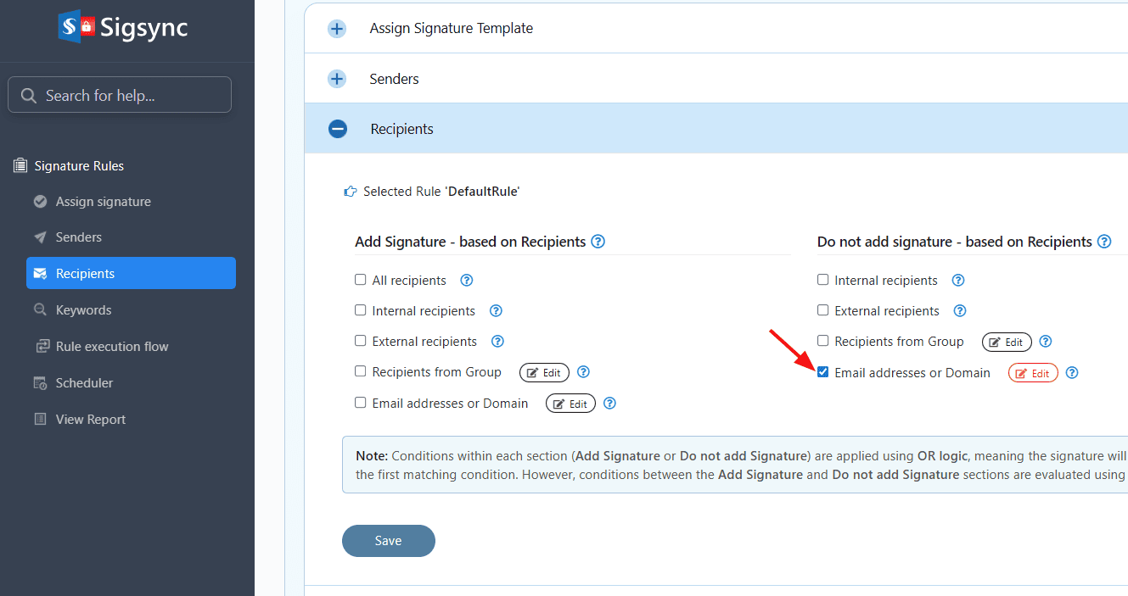The width and height of the screenshot is (1128, 596).
Task: Click the red Edit button for Email addresses
Action: 1033,373
